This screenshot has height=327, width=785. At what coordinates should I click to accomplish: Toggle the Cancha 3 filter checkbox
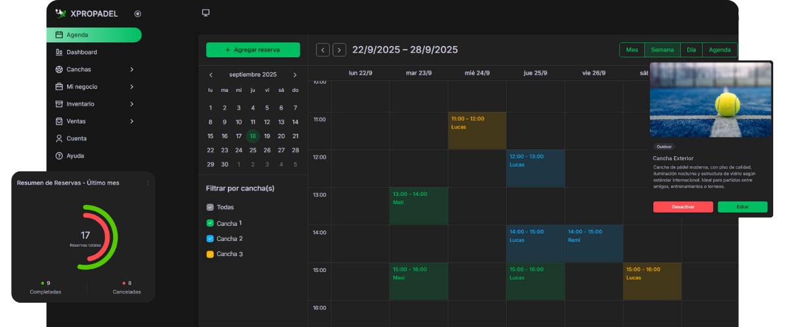coord(210,254)
